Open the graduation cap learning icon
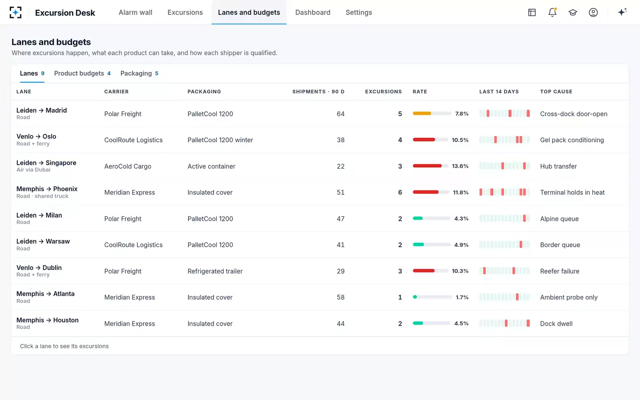The width and height of the screenshot is (640, 400). coord(573,12)
